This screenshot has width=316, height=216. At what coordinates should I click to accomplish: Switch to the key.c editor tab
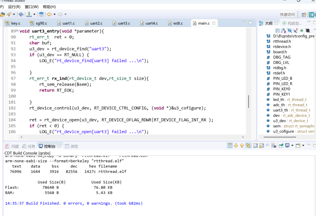coord(13,23)
